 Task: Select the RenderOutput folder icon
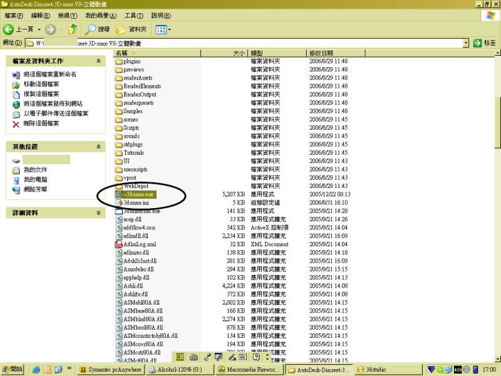pyautogui.click(x=119, y=95)
